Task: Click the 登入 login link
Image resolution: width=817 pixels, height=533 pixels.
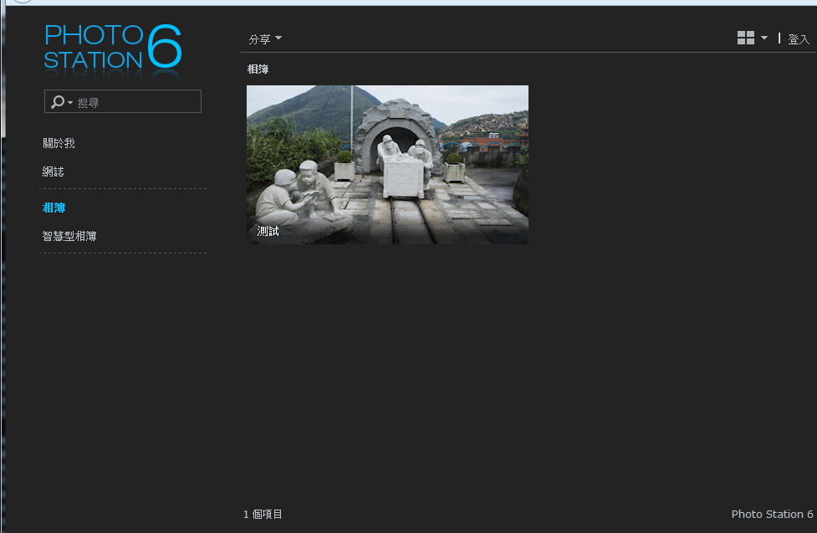Action: point(799,39)
